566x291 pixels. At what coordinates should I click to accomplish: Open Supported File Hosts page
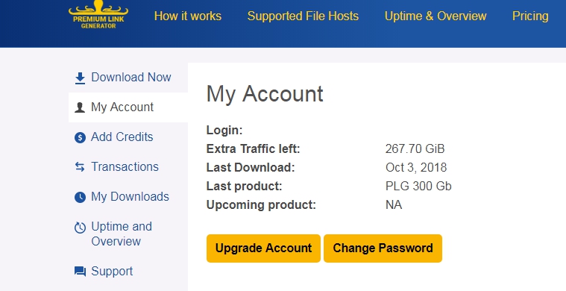coord(303,16)
